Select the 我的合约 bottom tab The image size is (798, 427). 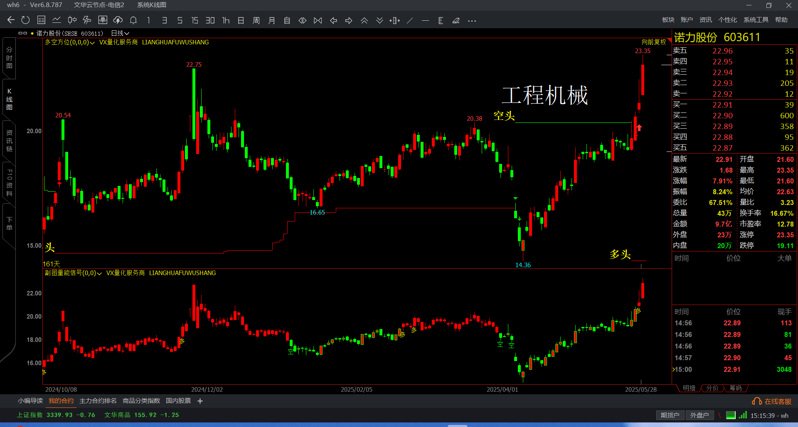pos(61,401)
